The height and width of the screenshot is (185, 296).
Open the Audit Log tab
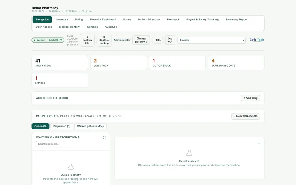point(111,27)
